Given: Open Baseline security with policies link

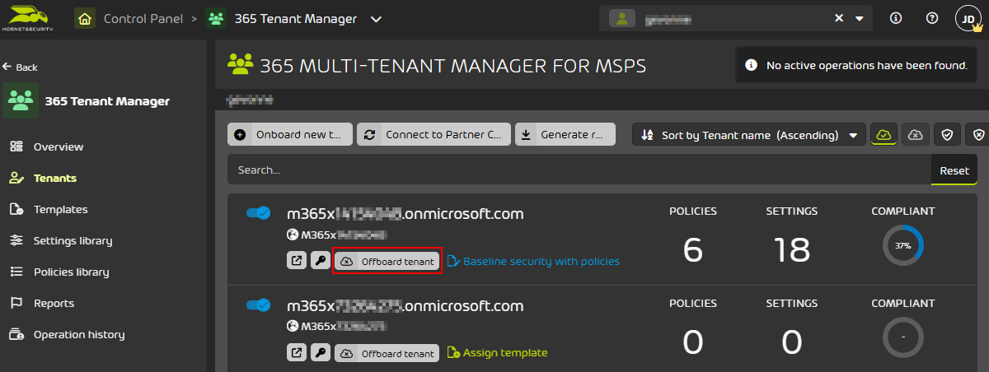Looking at the screenshot, I should point(533,261).
